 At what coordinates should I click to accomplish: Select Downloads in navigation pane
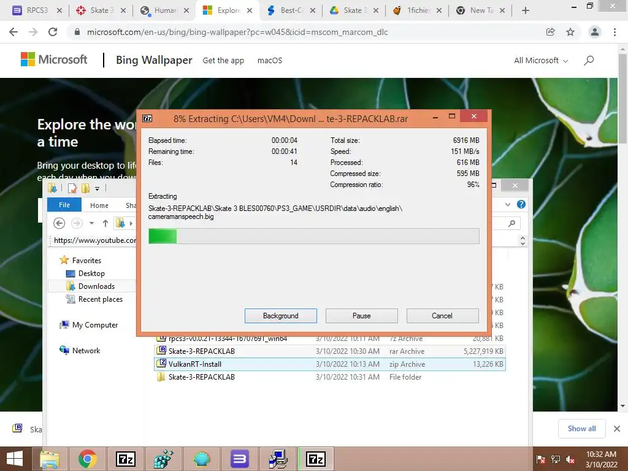[x=90, y=286]
